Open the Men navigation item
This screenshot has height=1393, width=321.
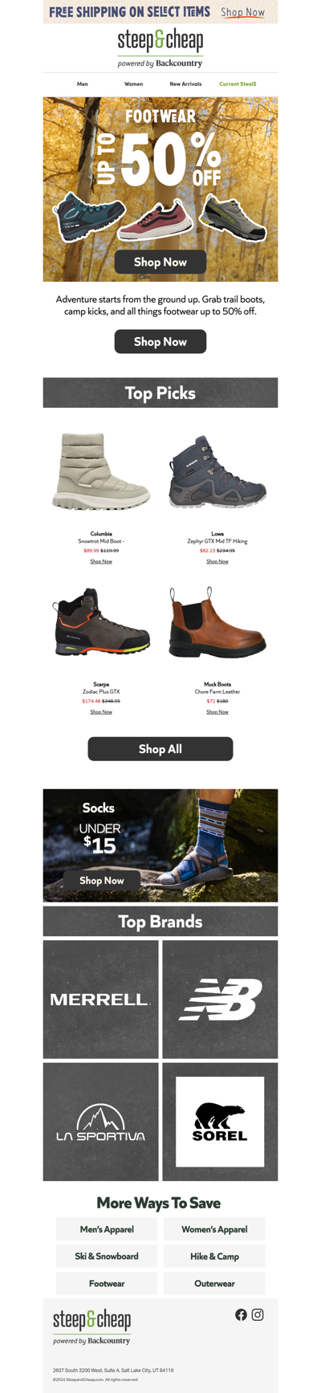coord(83,83)
